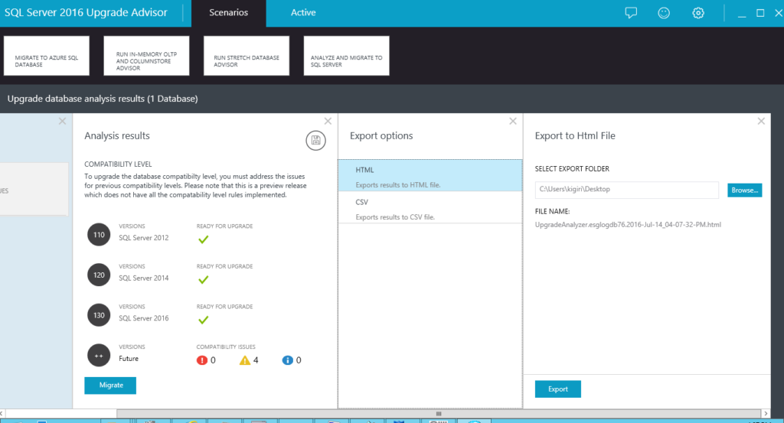The image size is (784, 423).
Task: Click blue info icon with 0 issues
Action: (x=288, y=360)
